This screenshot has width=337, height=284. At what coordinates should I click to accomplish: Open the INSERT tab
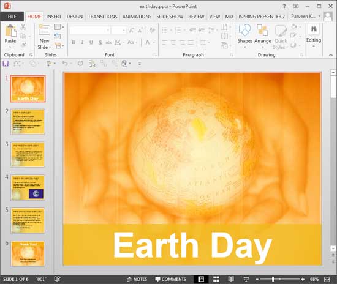54,17
